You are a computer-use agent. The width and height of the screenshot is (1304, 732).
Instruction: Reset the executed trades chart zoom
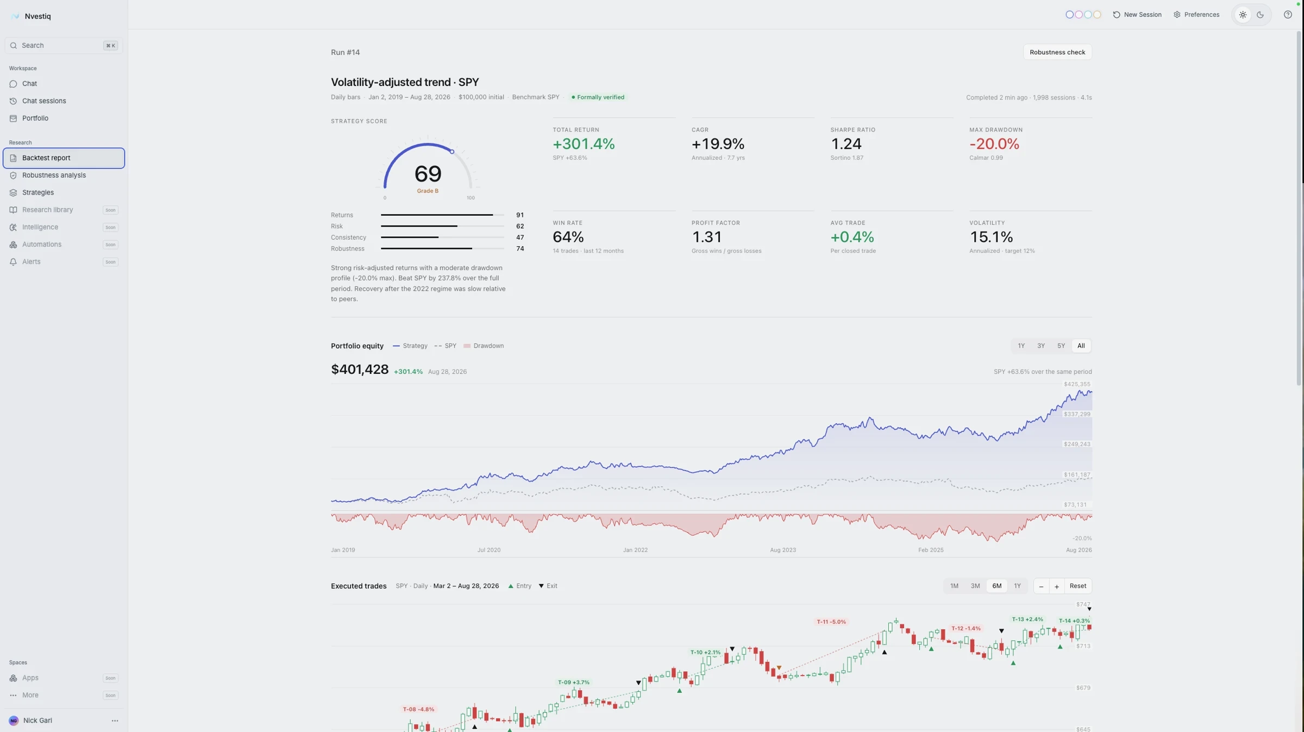(x=1078, y=586)
